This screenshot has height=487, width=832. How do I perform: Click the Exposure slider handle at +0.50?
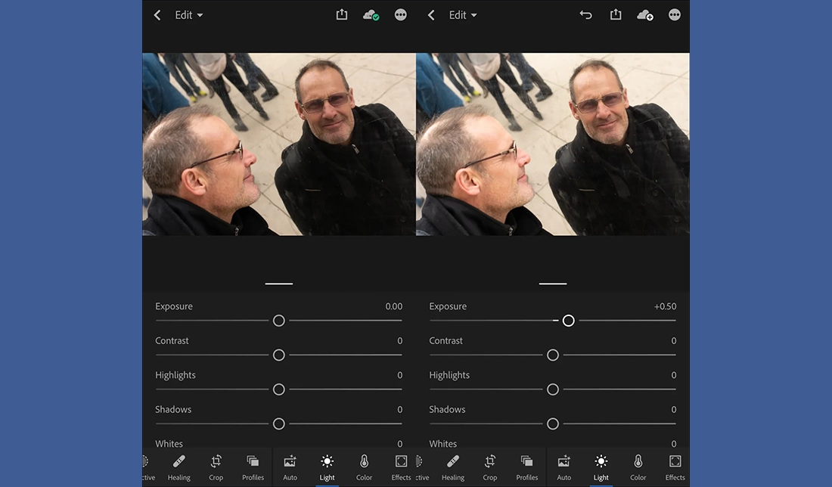pos(569,321)
